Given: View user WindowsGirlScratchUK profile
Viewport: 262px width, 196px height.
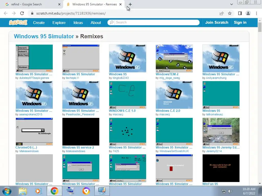Looking at the screenshot, I should point(174,151).
